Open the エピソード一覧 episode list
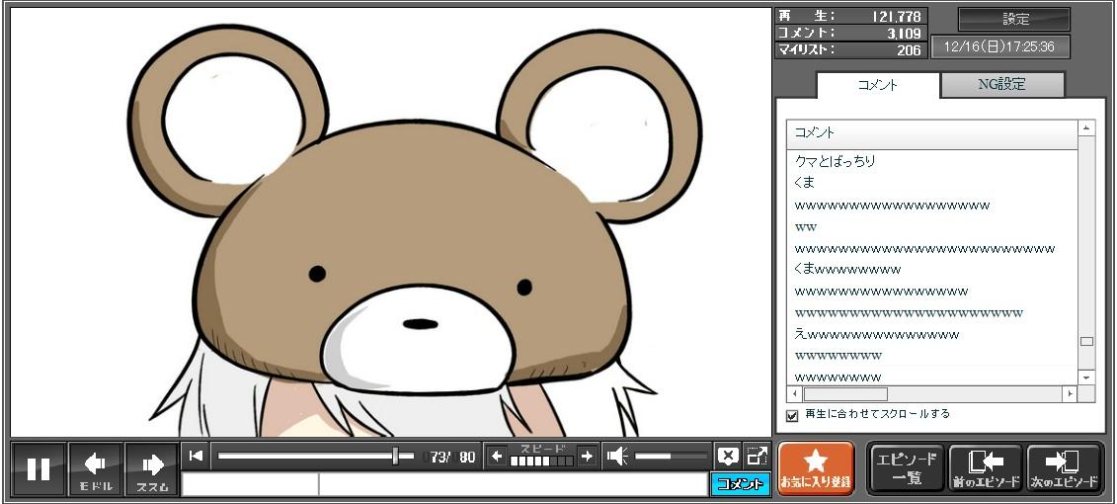1117x504 pixels. tap(907, 467)
